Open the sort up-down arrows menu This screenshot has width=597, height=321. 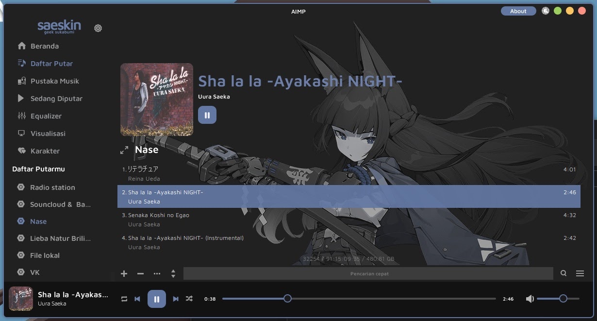[173, 273]
